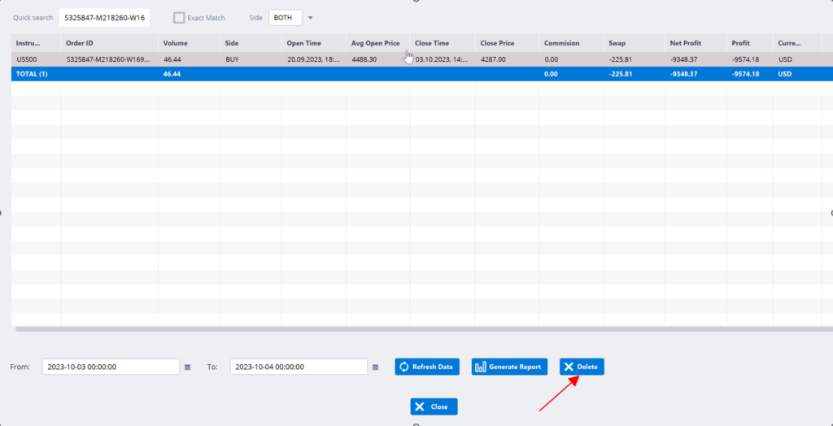833x426 pixels.
Task: Open the Side BOTH dropdown
Action: click(x=286, y=18)
